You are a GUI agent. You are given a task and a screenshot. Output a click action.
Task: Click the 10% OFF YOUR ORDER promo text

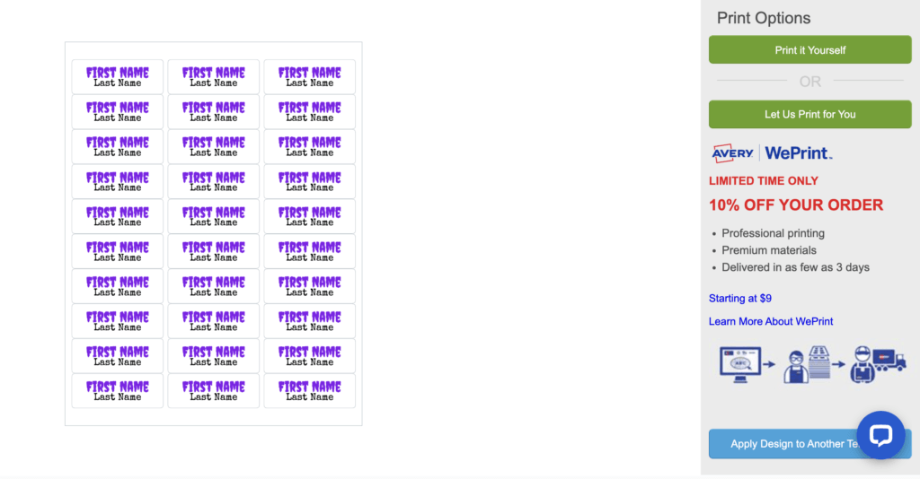pyautogui.click(x=795, y=205)
